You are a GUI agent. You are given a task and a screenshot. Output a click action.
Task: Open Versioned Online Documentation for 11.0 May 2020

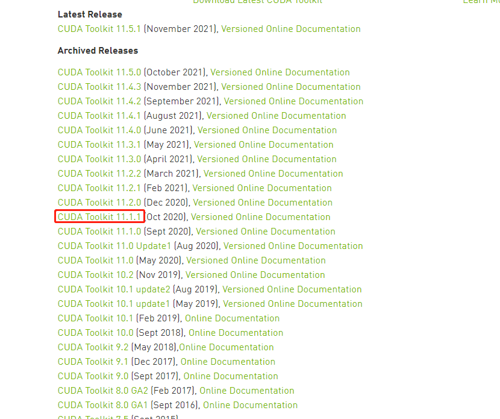tap(256, 260)
